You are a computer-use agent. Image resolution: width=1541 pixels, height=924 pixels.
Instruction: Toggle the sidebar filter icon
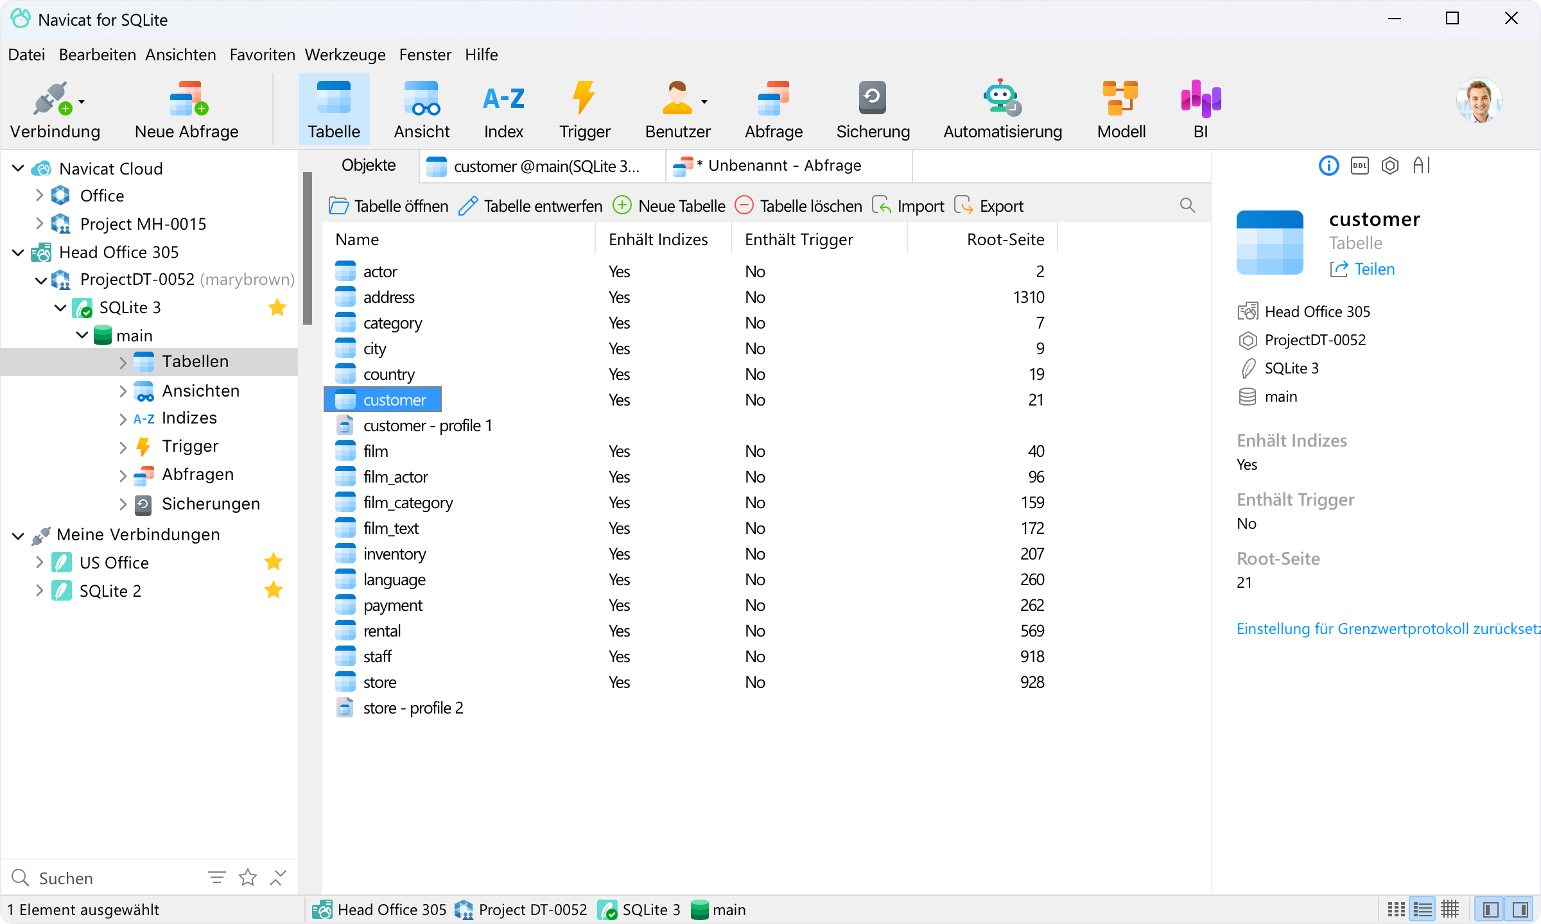(x=217, y=877)
